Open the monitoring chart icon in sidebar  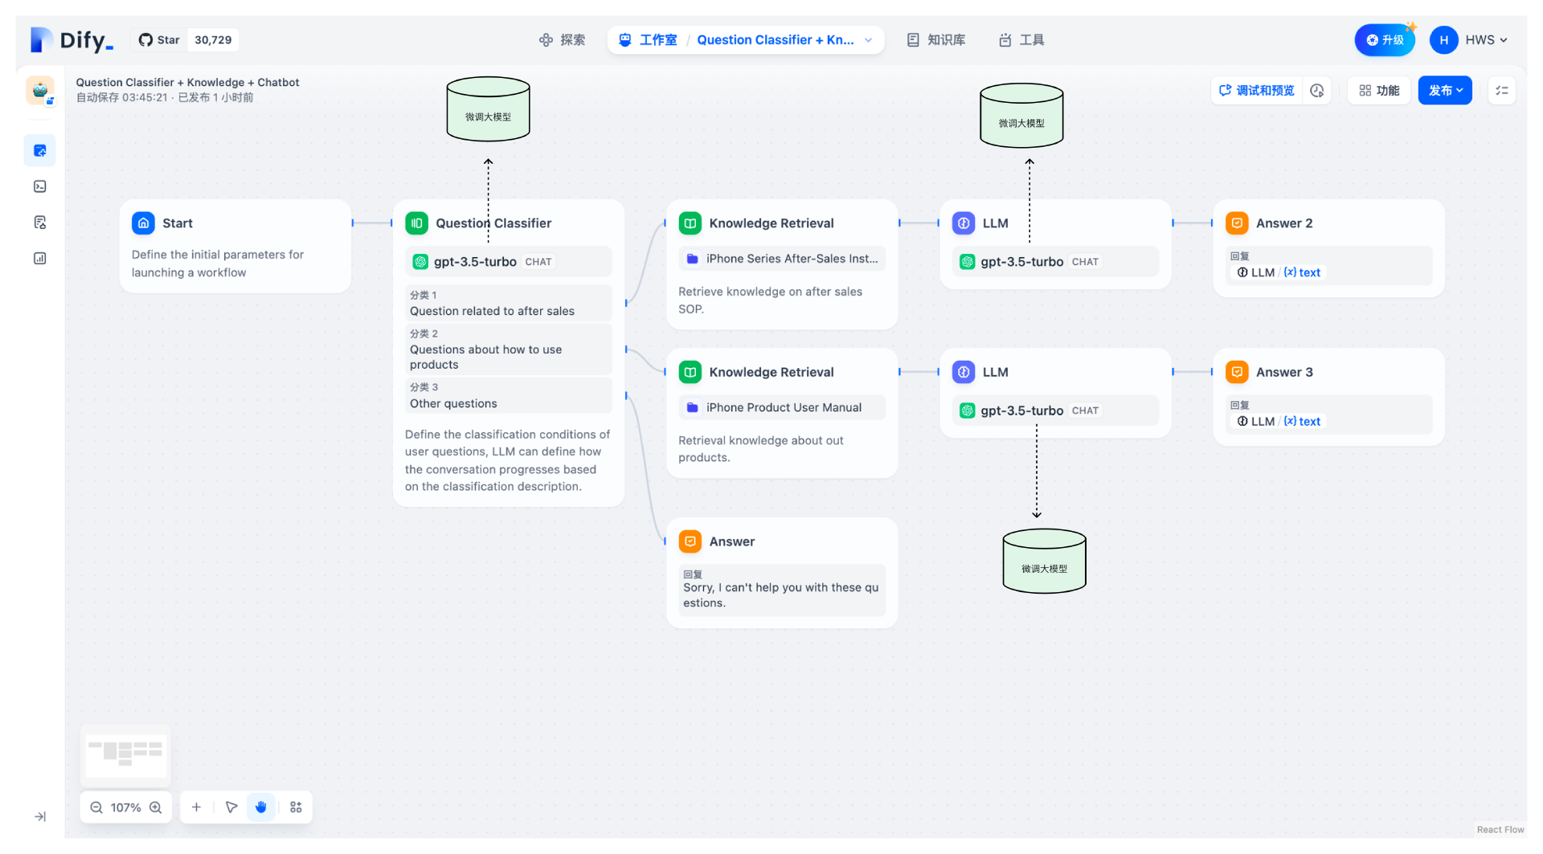(40, 259)
